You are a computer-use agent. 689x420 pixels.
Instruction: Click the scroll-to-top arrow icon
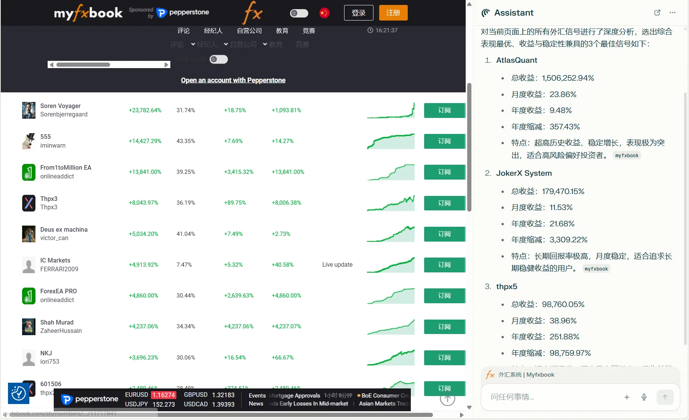point(447,399)
